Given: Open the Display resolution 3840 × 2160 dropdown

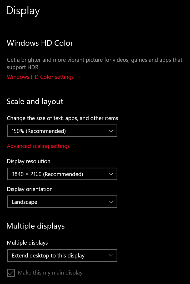Looking at the screenshot, I should coord(62,174).
